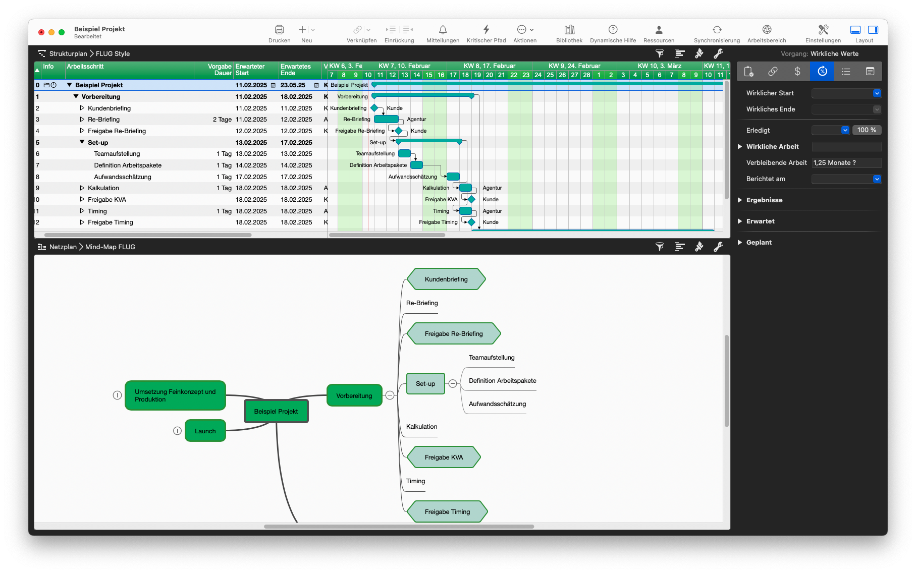Open the wrench settings icon of the Strukturplan view
Image resolution: width=916 pixels, height=573 pixels.
click(x=719, y=53)
